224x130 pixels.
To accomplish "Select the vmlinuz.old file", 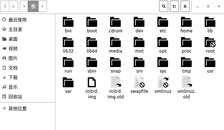I will pyautogui.click(x=186, y=88).
